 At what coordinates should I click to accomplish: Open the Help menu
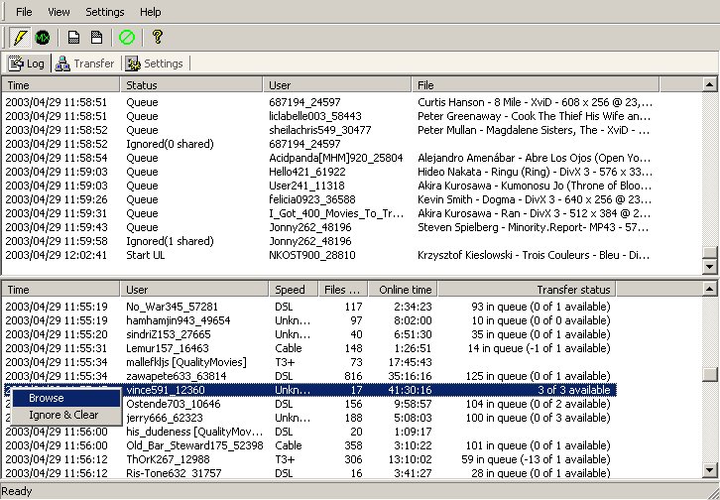pos(151,12)
